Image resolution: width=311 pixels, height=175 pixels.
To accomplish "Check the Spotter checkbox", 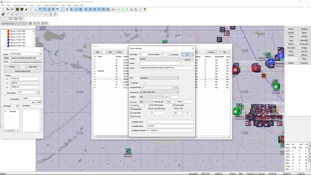I will (x=131, y=83).
